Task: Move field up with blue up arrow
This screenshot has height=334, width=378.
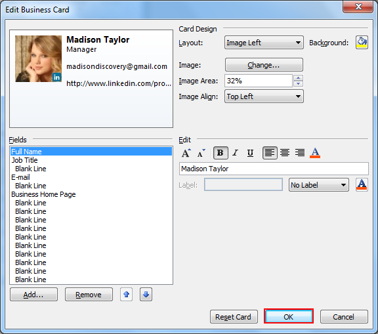Action: [126, 294]
